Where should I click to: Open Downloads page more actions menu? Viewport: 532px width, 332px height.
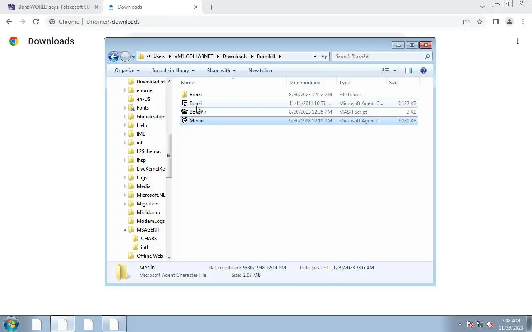tap(518, 41)
